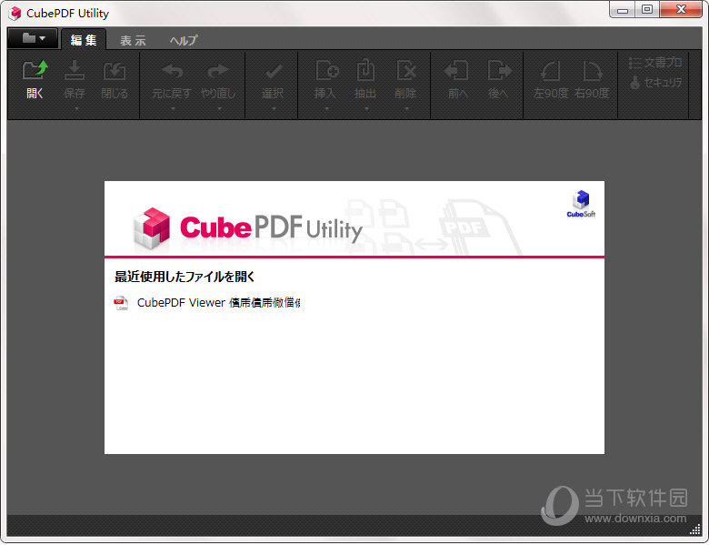The image size is (709, 545).
Task: Expand the dropdown arrow under 削除
Action: 406,108
